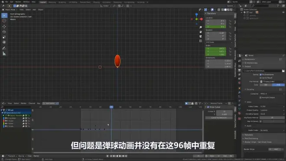Click the viewport zoom magnifier icon
This screenshot has height=161, width=286.
click(x=201, y=27)
